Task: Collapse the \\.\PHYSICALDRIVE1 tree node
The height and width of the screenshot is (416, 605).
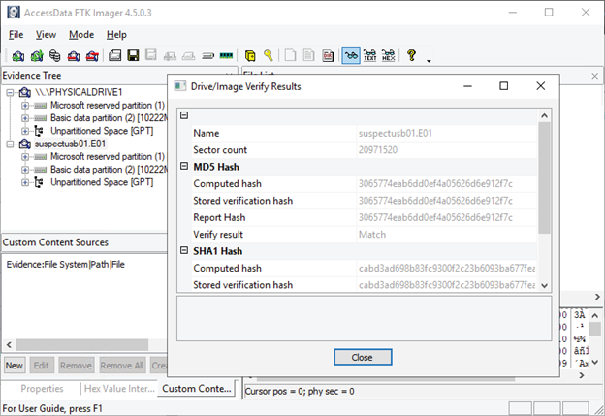Action: tap(10, 93)
